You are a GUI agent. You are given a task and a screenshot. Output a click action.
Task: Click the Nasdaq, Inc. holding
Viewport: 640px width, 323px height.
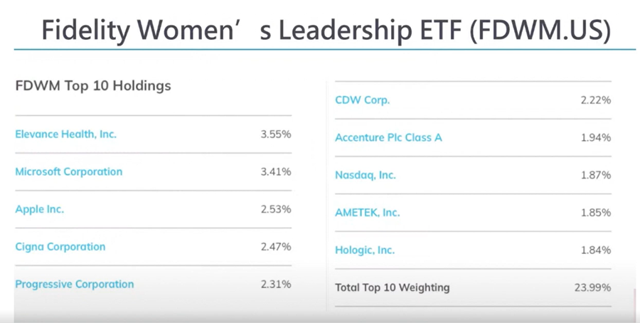(365, 175)
